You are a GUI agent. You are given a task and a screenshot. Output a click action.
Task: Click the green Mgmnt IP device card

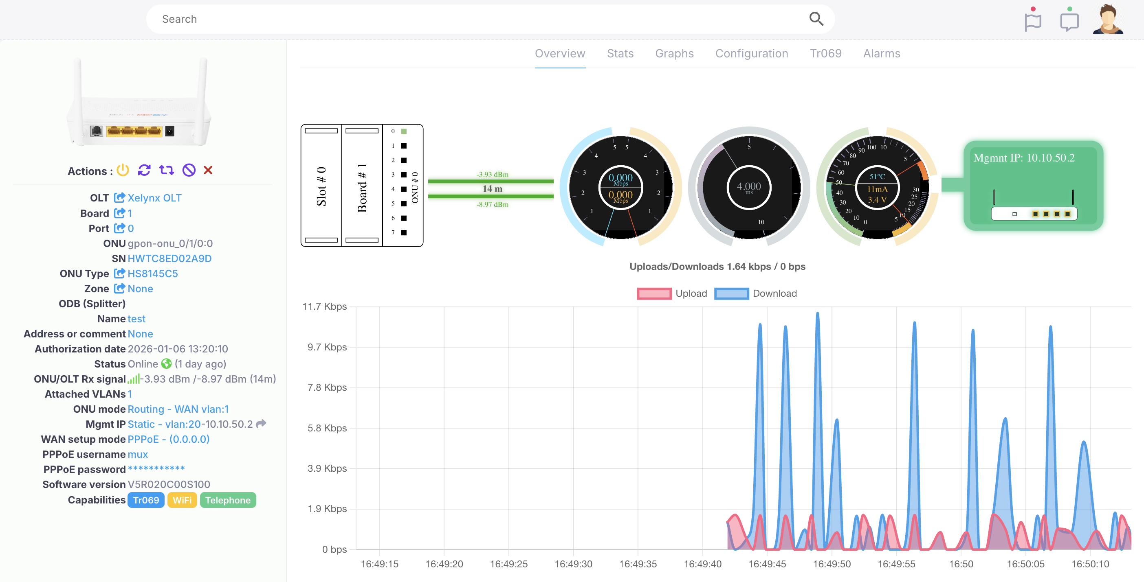point(1033,186)
